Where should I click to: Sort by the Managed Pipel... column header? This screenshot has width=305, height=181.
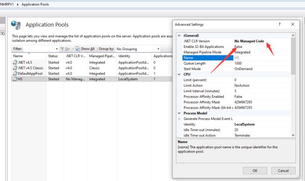(x=102, y=56)
